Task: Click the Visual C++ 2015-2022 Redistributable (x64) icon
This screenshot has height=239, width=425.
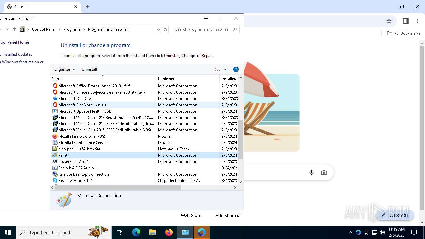Action: click(x=55, y=123)
